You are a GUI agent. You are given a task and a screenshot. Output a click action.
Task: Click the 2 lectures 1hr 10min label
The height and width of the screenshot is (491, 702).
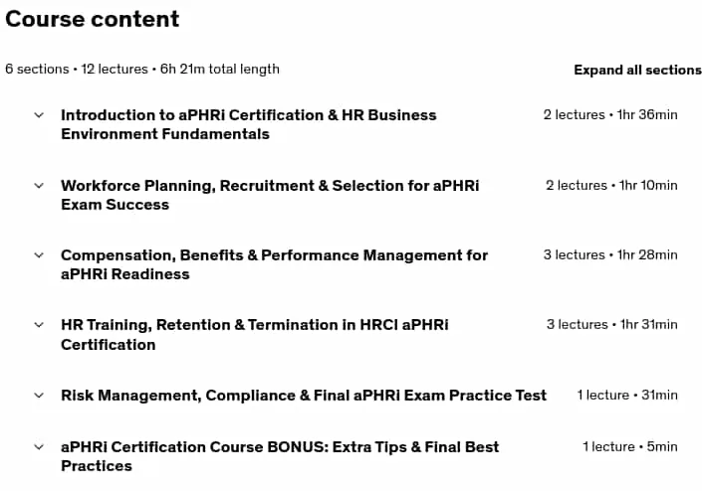(611, 186)
